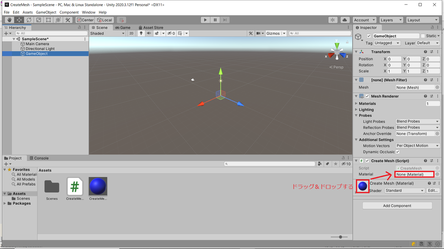Open the Account dropdown
This screenshot has height=249, width=444.
tap(364, 20)
